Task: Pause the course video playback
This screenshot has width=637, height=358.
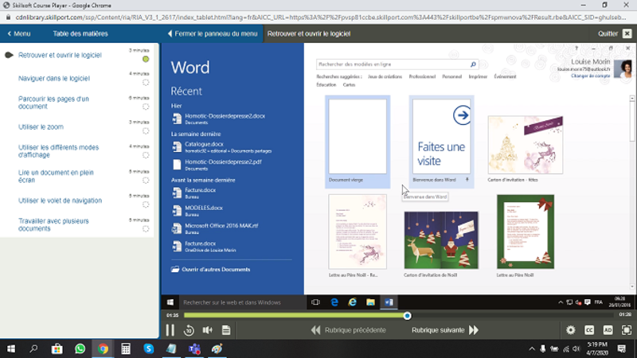Action: (170, 330)
